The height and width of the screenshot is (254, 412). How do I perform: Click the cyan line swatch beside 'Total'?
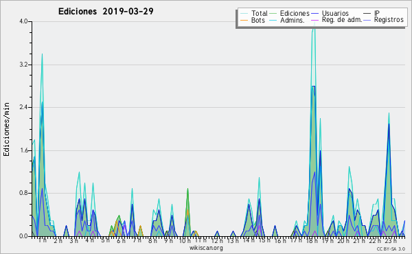click(244, 14)
